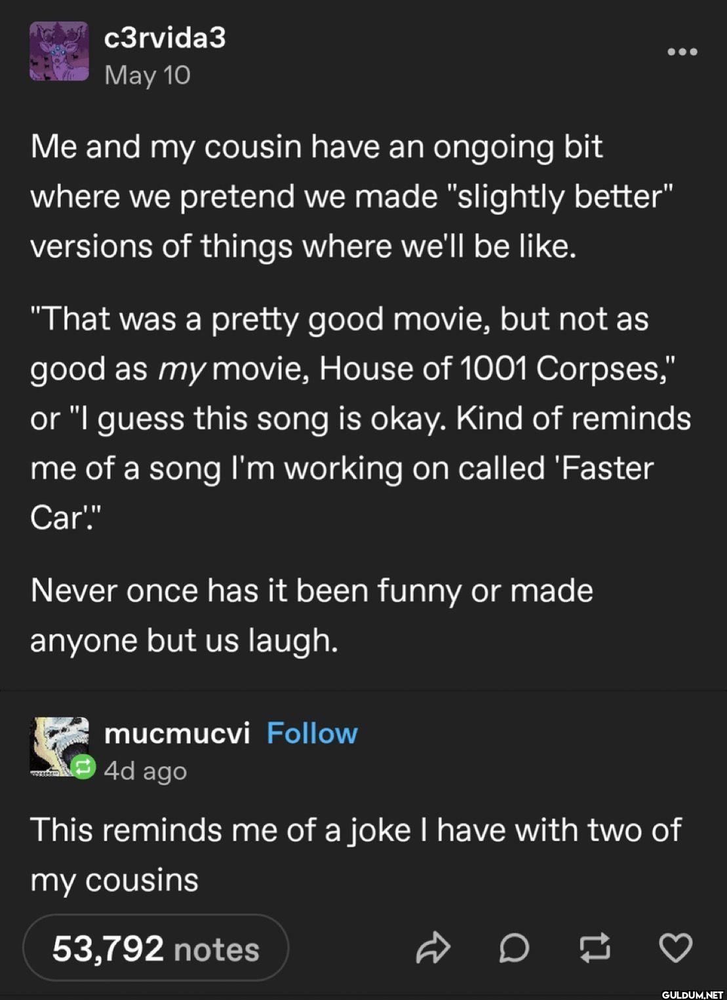Open c3rvida3's purple avatar image

pos(59,52)
